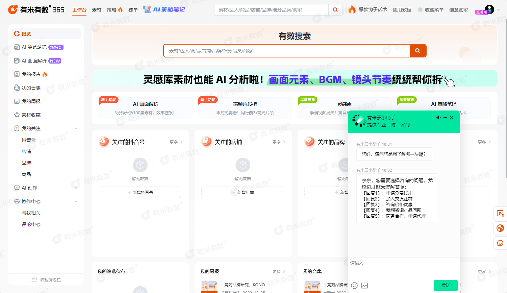Expand the AI 创作 sidebar section
Image resolution: width=507 pixels, height=293 pixels.
pyautogui.click(x=76, y=188)
